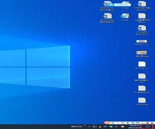Click the taskbar toolbar text label
This screenshot has width=155, height=129.
tap(76, 127)
